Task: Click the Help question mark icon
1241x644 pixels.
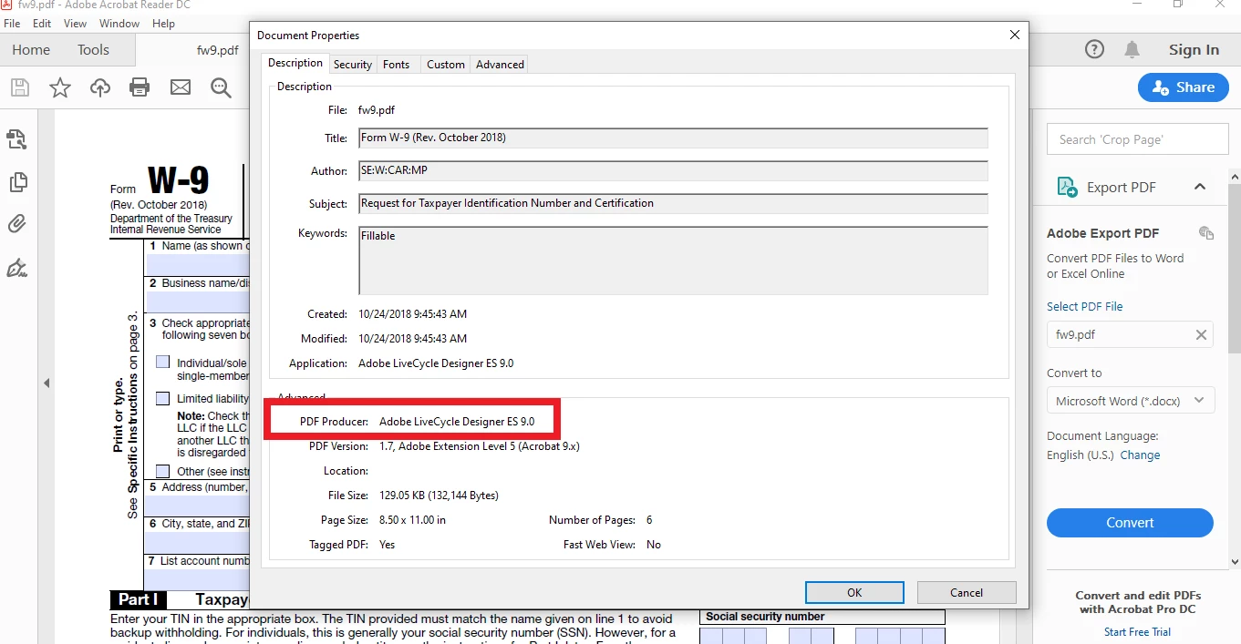Action: click(x=1094, y=49)
